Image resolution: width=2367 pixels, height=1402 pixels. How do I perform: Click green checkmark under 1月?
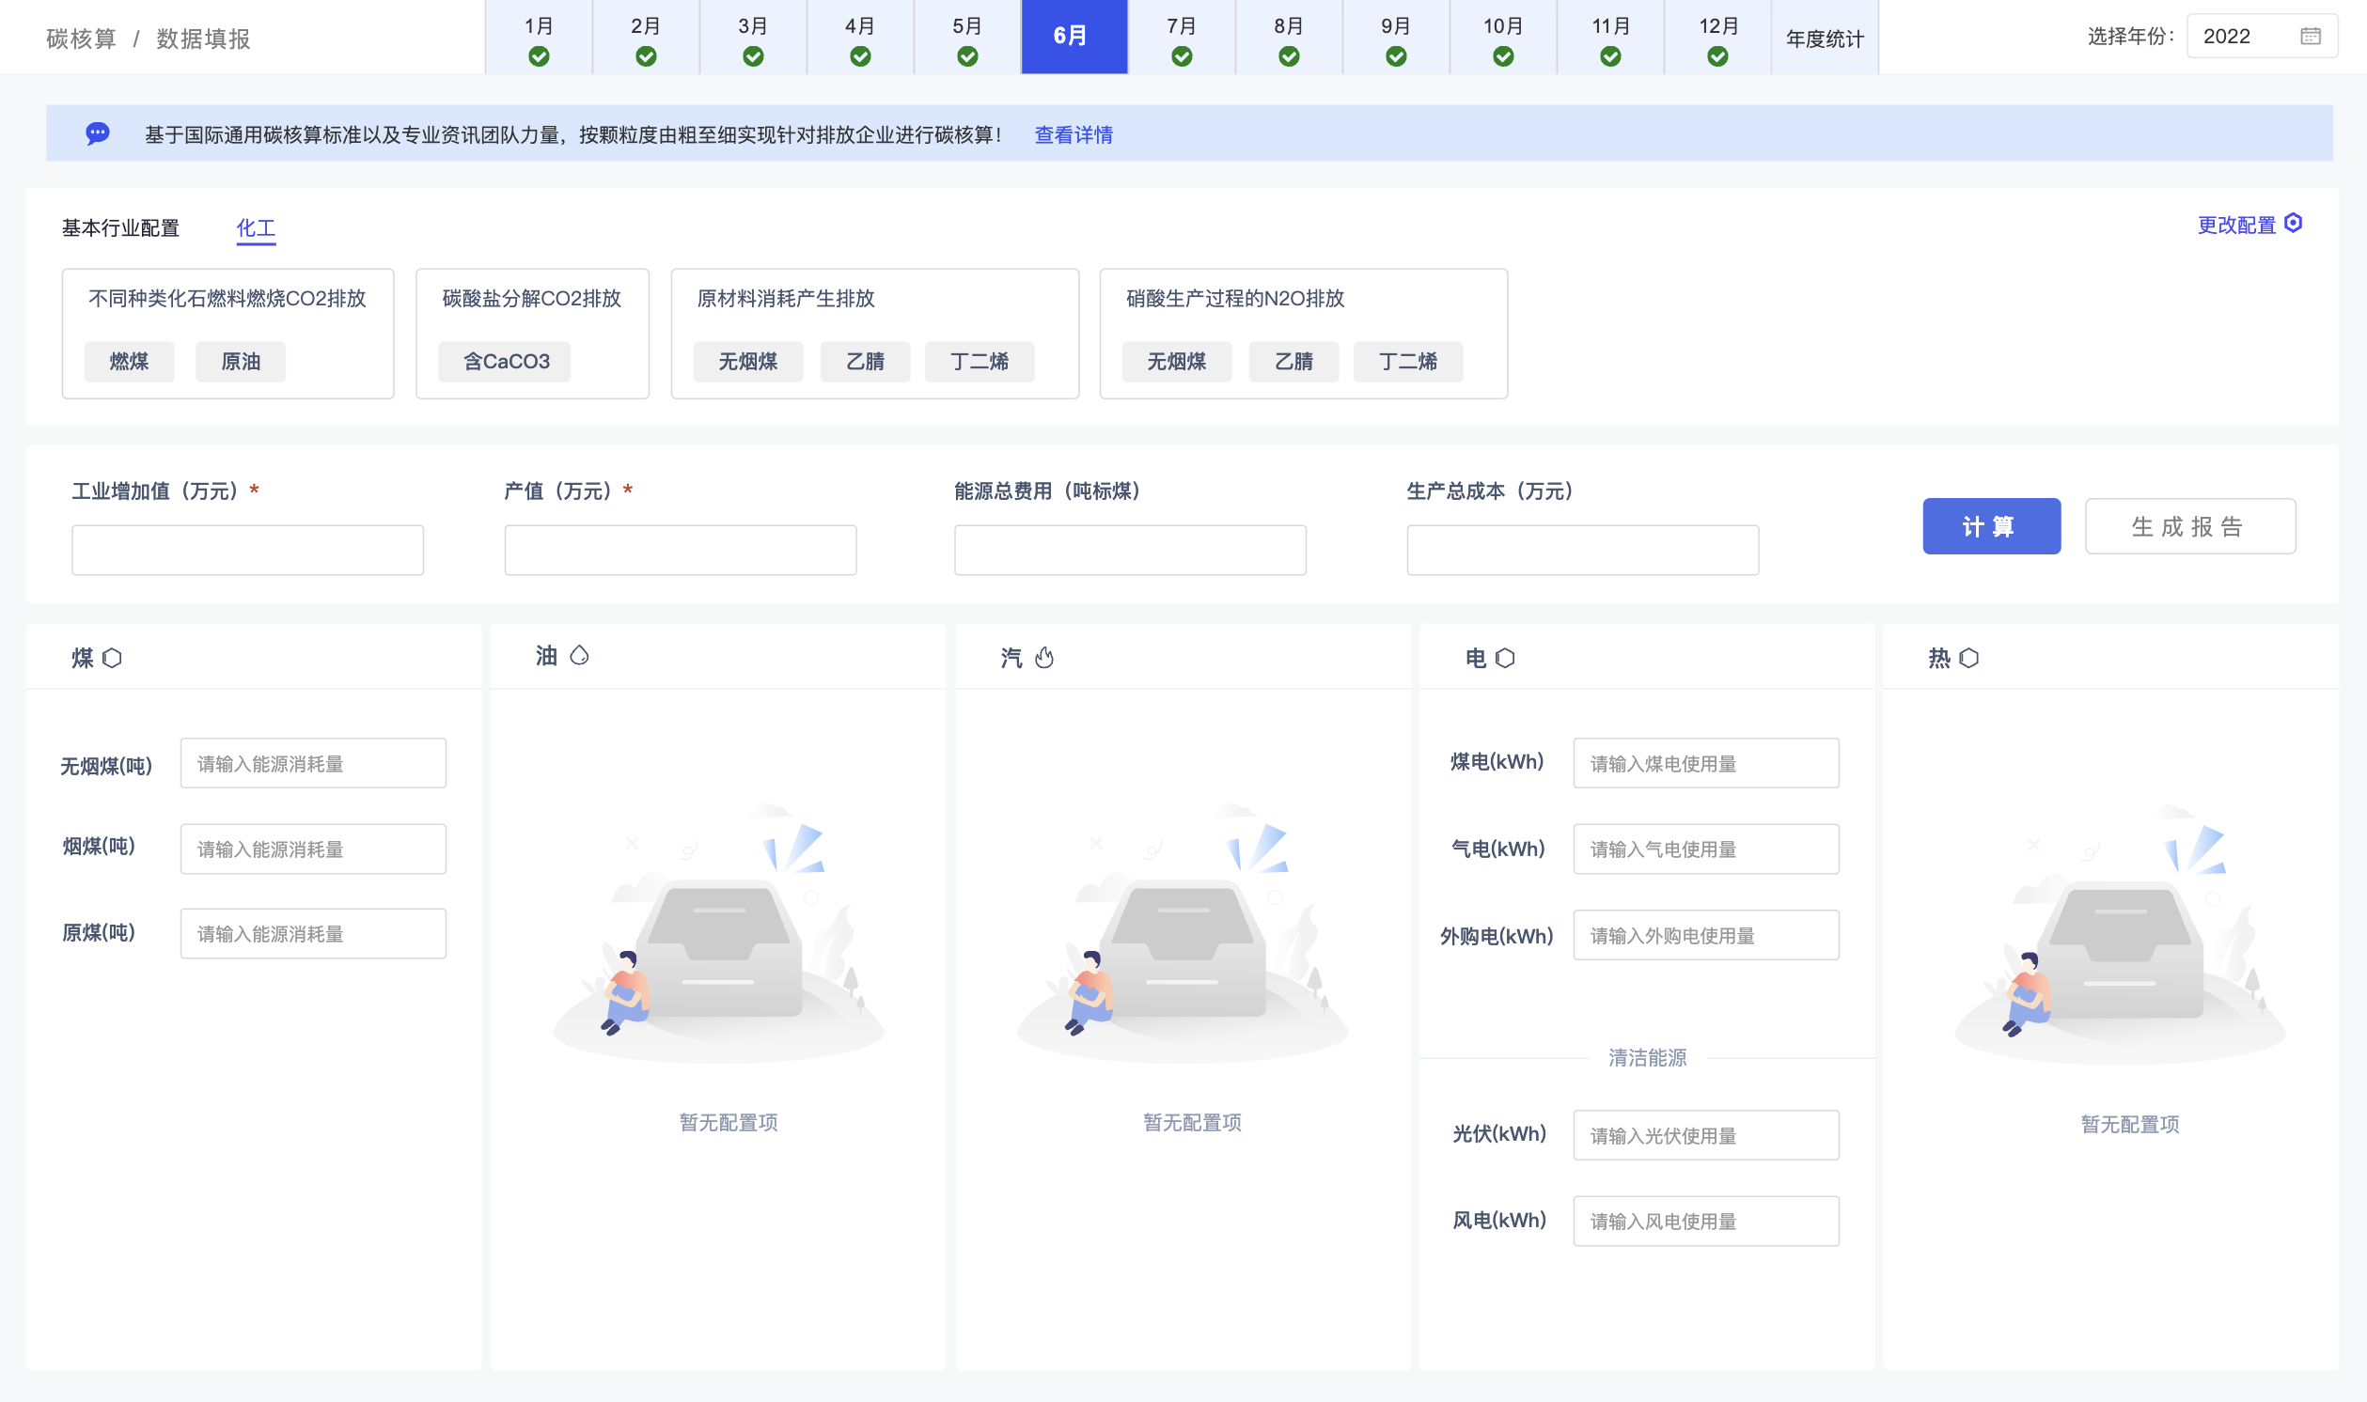coord(539,56)
